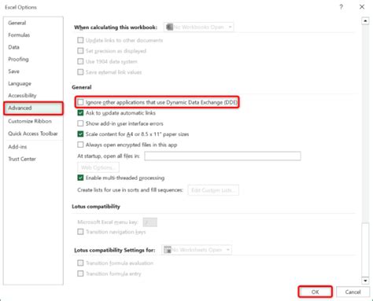Toggle Use 1904 date system checkbox
This screenshot has height=301, width=373.
[80, 61]
